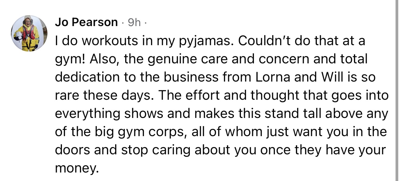
Task: Click the name Lorna in the comment
Action: click(x=274, y=77)
